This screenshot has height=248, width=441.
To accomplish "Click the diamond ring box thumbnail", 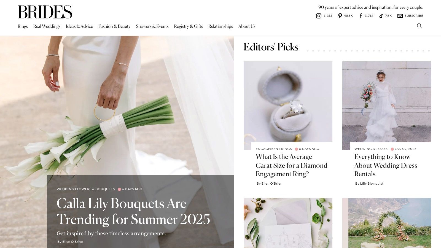I will tap(288, 102).
